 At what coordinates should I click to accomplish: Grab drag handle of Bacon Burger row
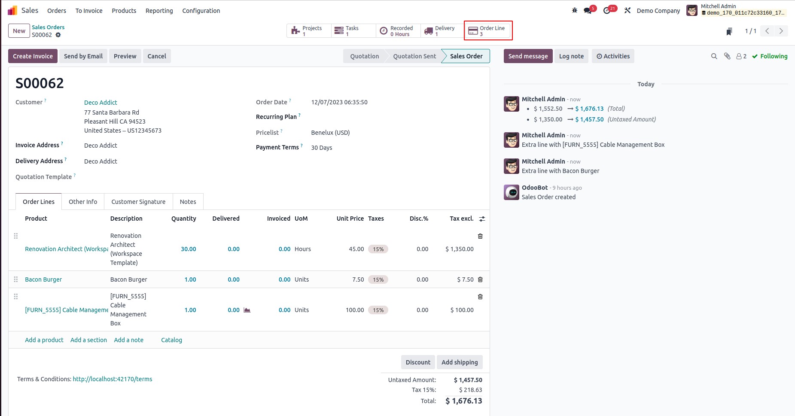[16, 279]
